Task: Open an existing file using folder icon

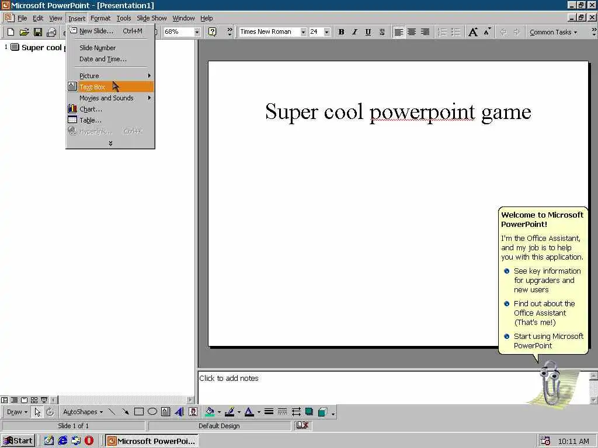Action: tap(24, 32)
